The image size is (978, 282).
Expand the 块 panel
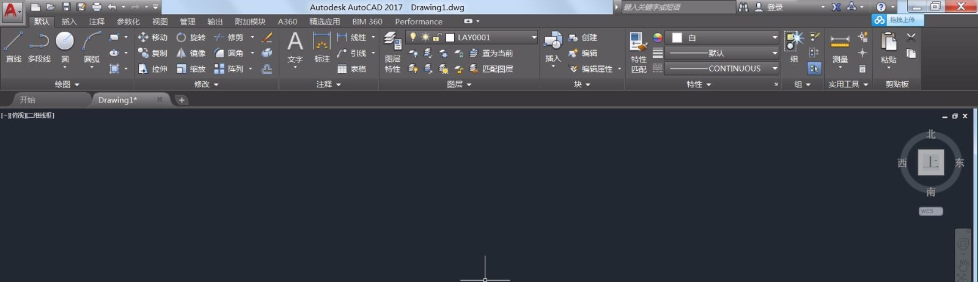582,84
